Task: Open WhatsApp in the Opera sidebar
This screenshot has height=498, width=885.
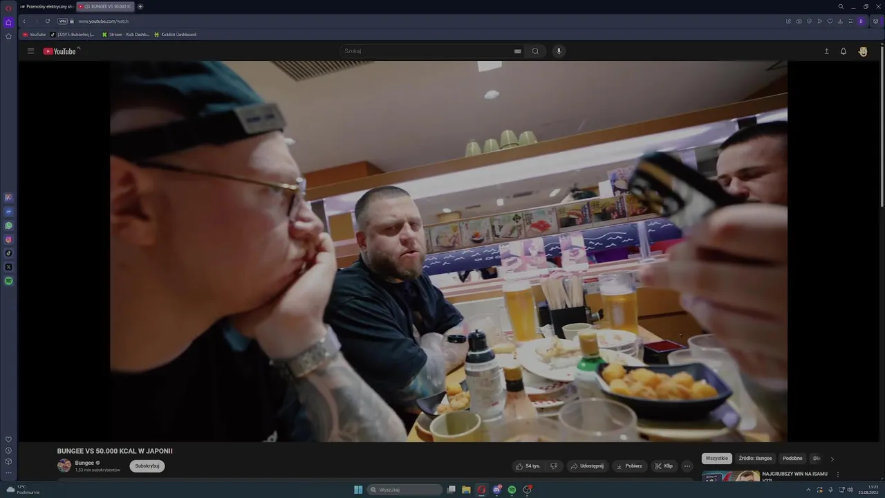Action: [8, 225]
